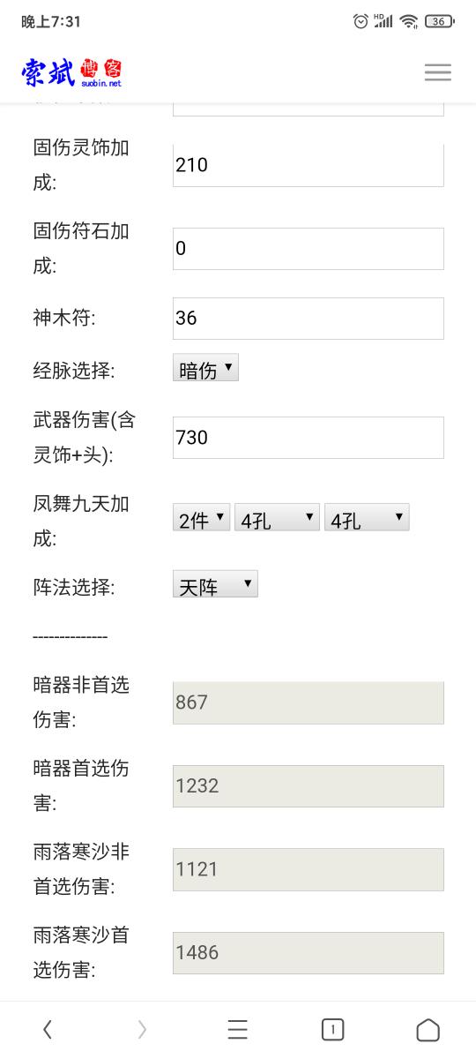
Task: Open the browser menu icon
Action: (238, 1029)
